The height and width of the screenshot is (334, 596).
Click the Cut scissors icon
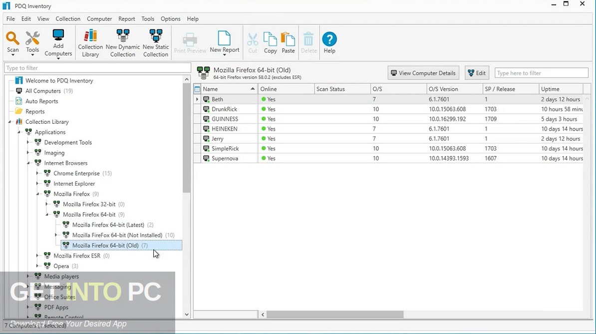click(x=253, y=39)
